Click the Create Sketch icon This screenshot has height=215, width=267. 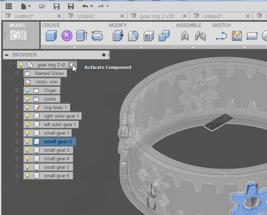[x=237, y=36]
